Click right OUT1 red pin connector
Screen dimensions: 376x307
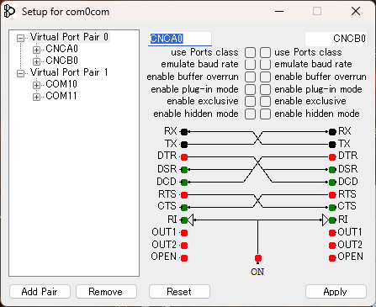(x=332, y=233)
